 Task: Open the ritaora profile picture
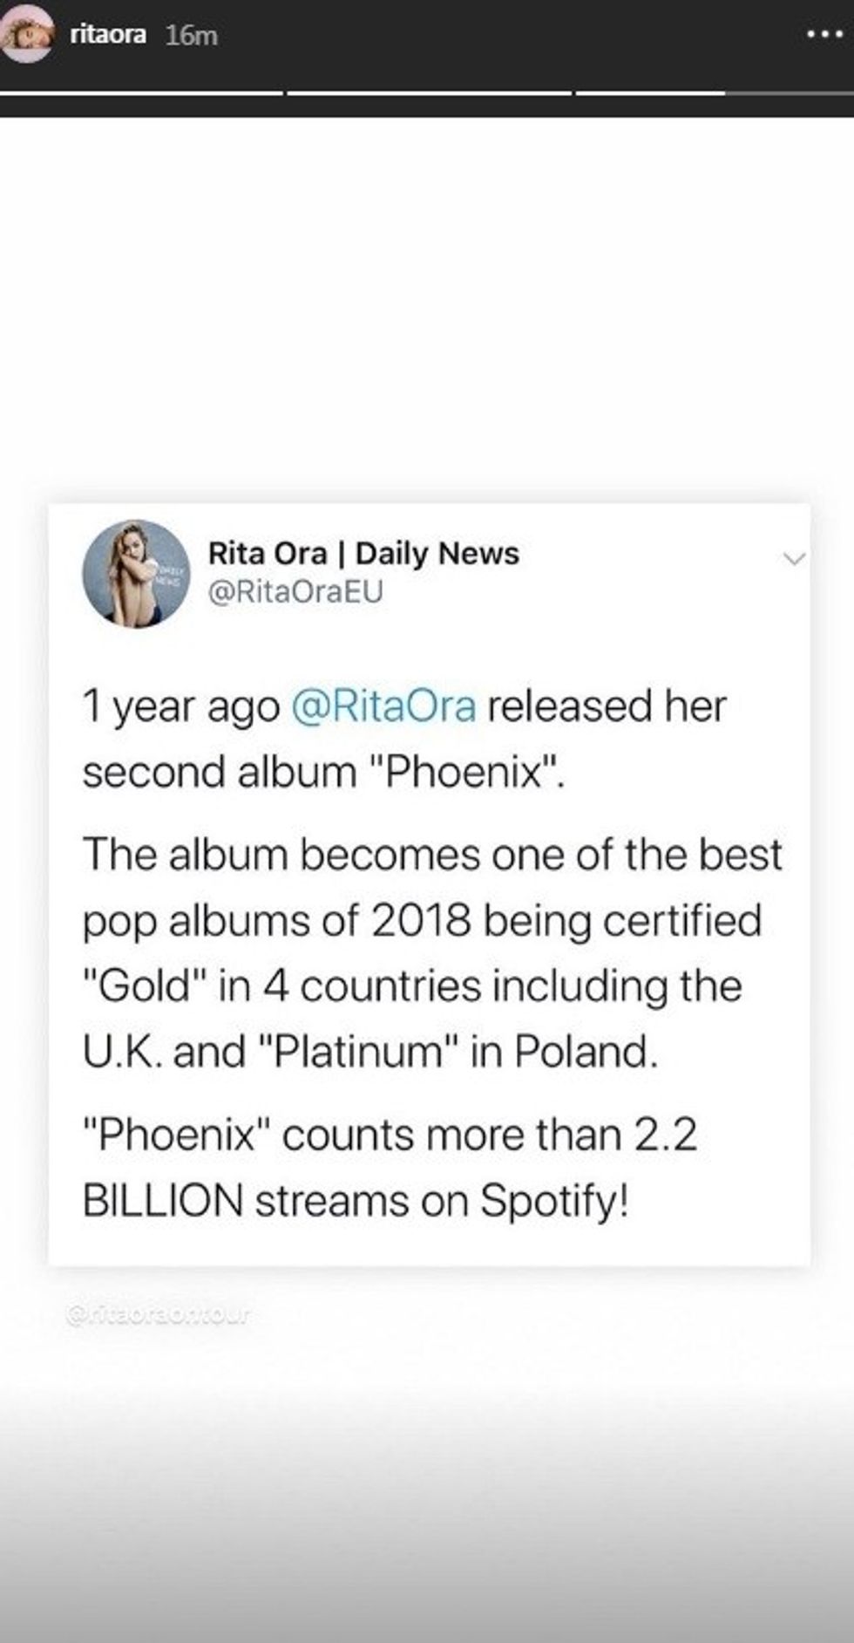pos(26,33)
